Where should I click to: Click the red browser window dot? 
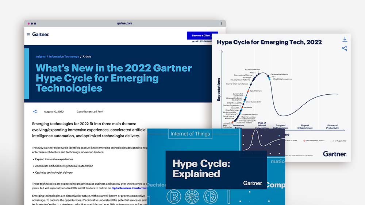(28, 23)
